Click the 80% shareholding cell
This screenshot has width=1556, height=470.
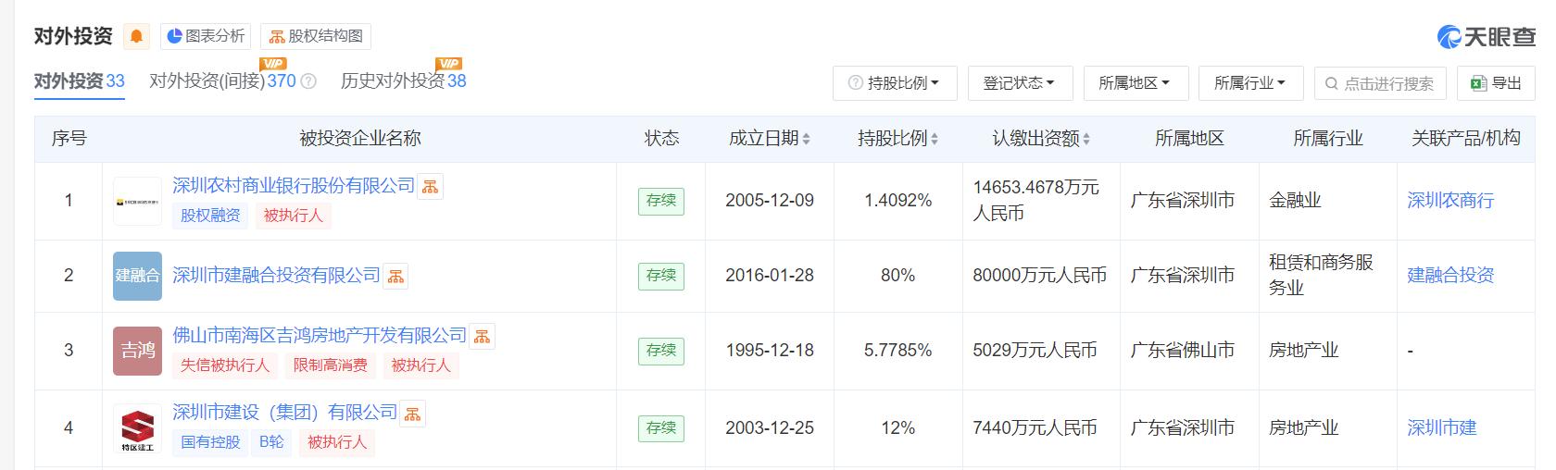(x=897, y=275)
